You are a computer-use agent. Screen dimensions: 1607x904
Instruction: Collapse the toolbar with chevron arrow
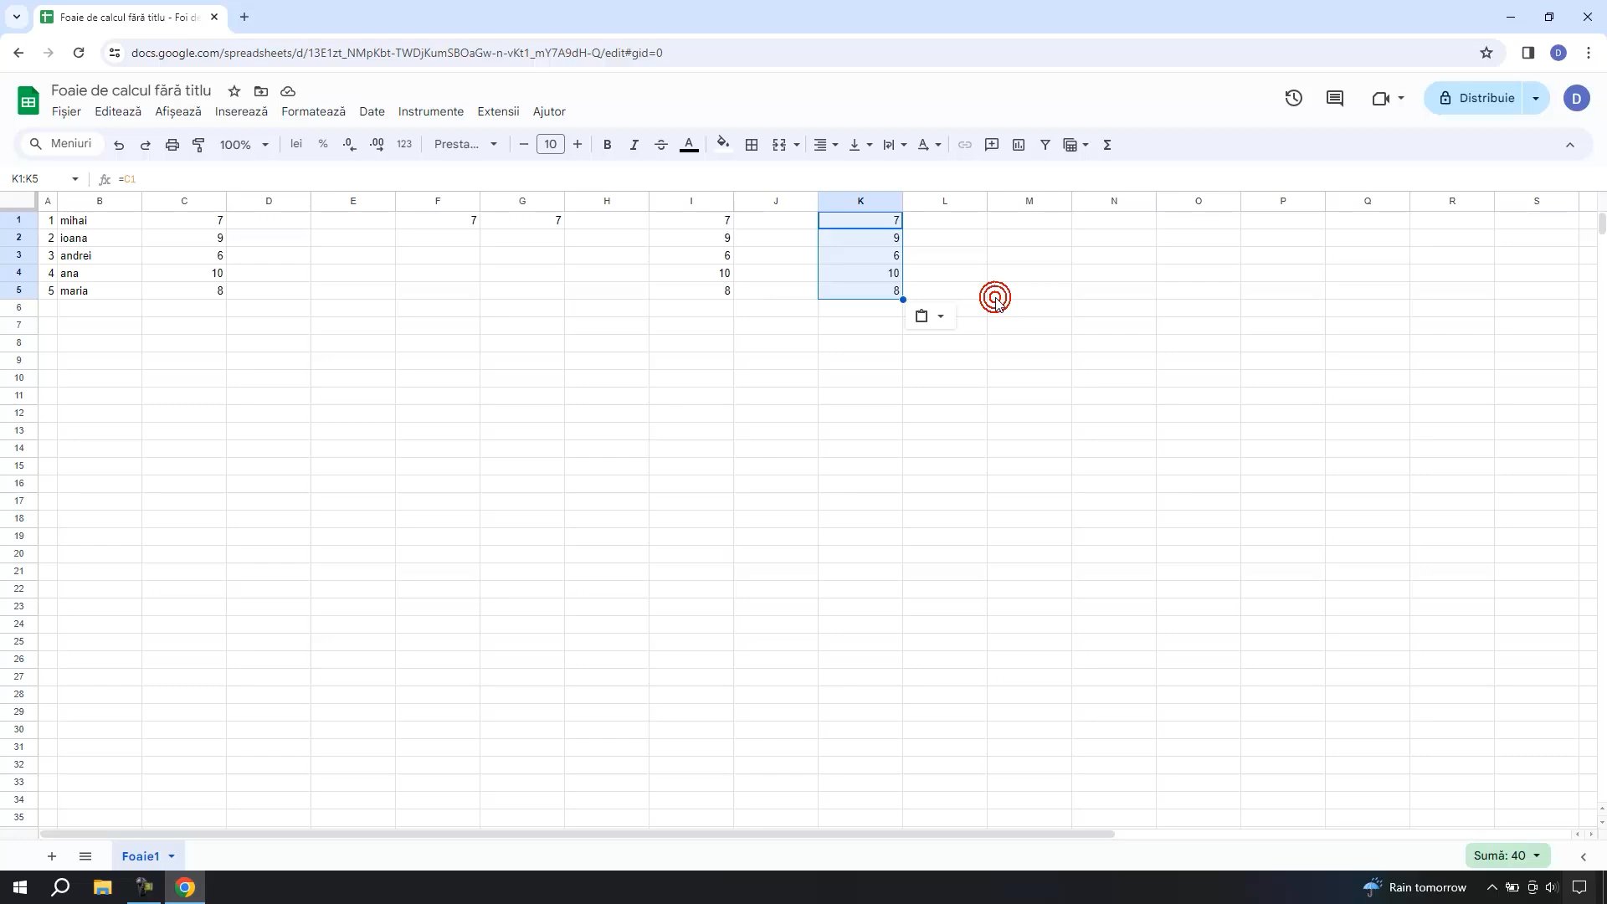pyautogui.click(x=1570, y=145)
